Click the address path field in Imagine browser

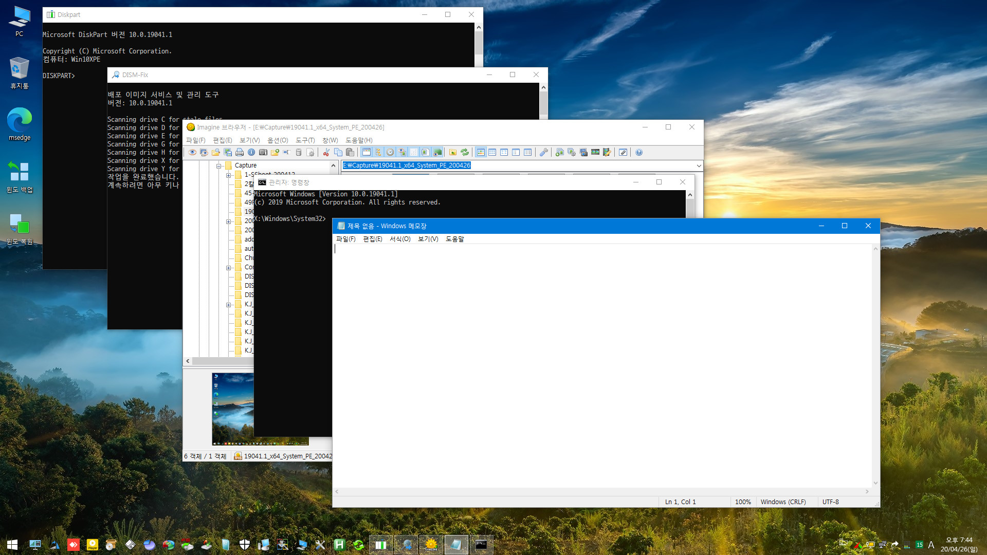pyautogui.click(x=518, y=165)
